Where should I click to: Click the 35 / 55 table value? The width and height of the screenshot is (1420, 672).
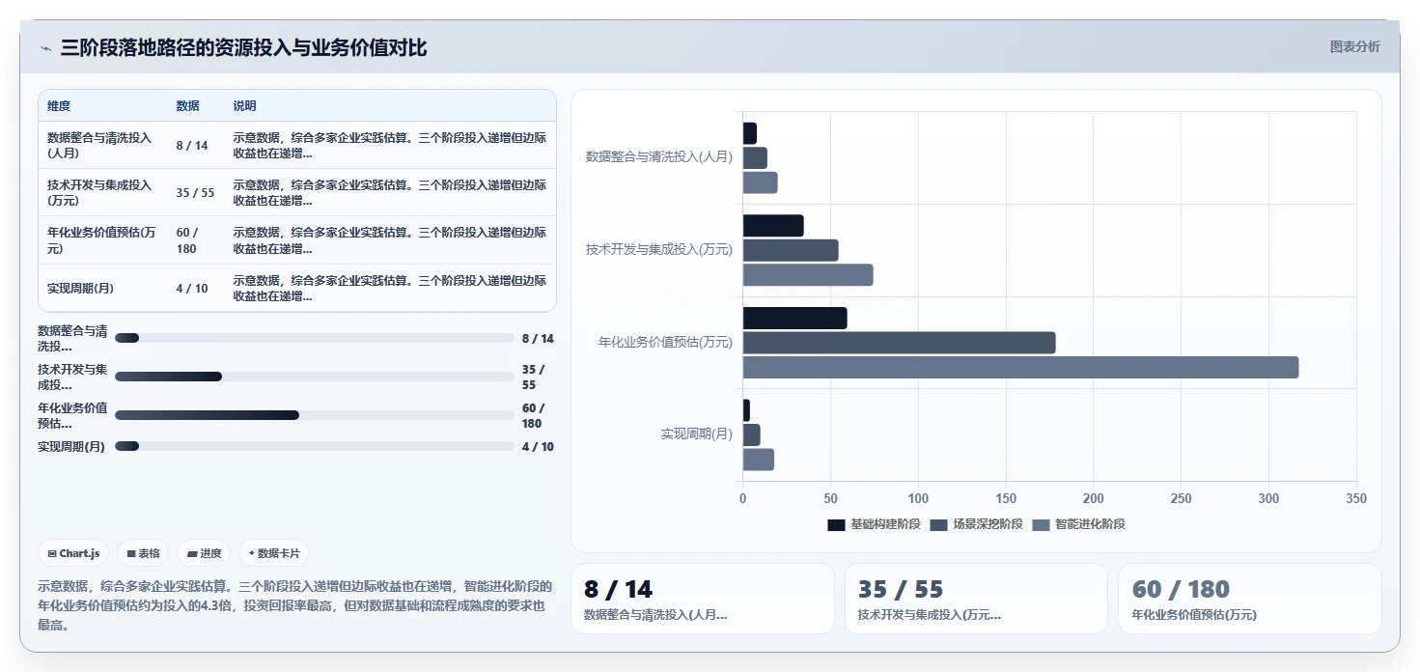click(x=195, y=192)
